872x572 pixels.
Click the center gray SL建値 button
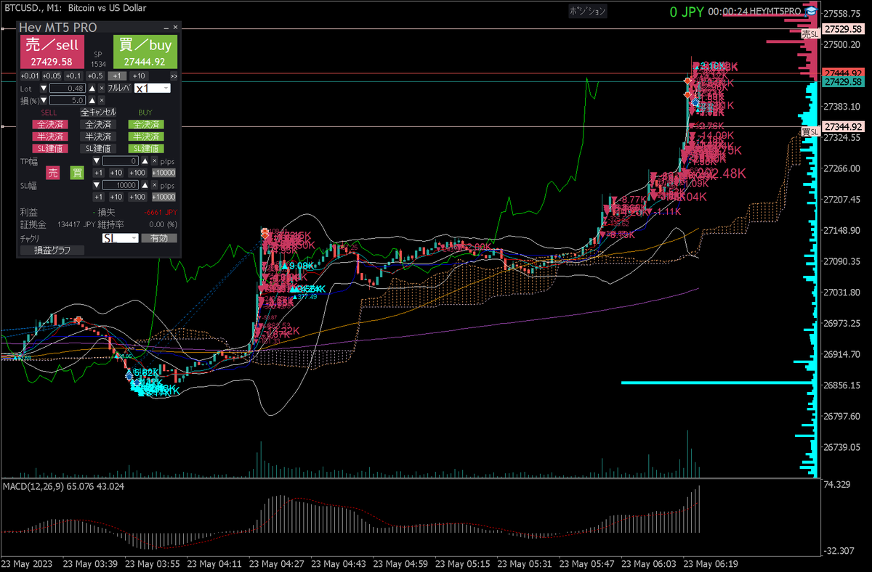tap(98, 148)
